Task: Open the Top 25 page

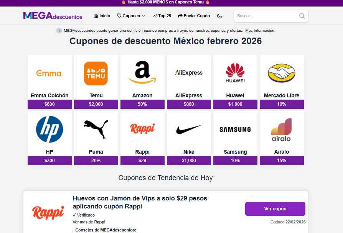Action: 165,16
